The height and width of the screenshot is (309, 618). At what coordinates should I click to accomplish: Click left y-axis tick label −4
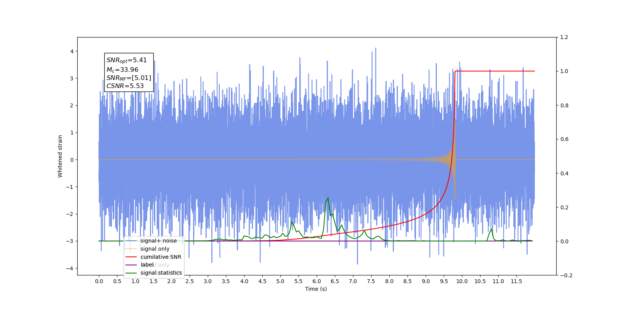click(70, 268)
